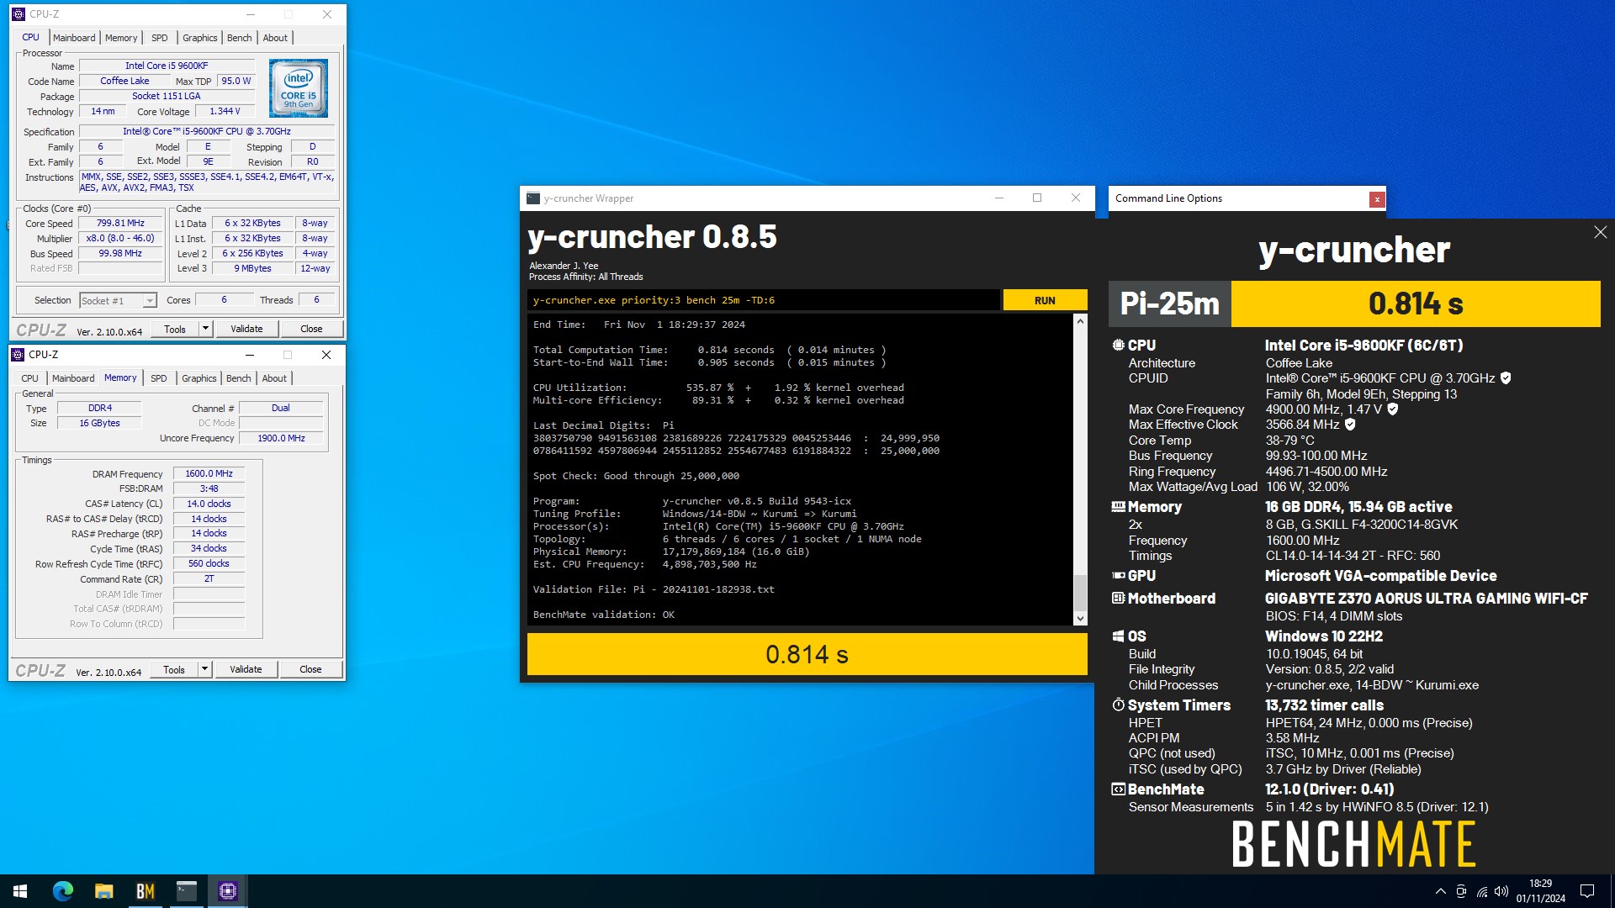The height and width of the screenshot is (908, 1615).
Task: Open File Explorer from taskbar
Action: coord(103,891)
